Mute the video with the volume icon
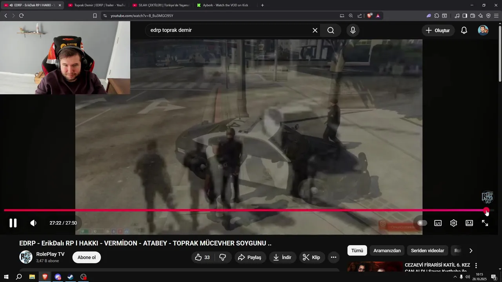The image size is (502, 282). tap(33, 223)
